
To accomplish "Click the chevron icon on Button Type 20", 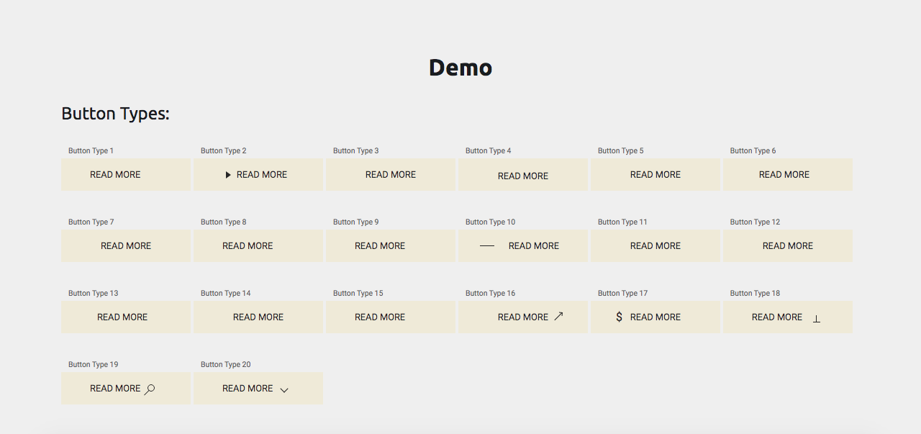I will (x=283, y=389).
